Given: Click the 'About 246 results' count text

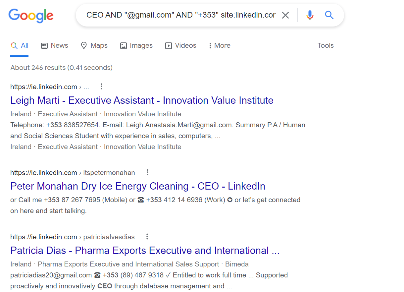Looking at the screenshot, I should [62, 68].
